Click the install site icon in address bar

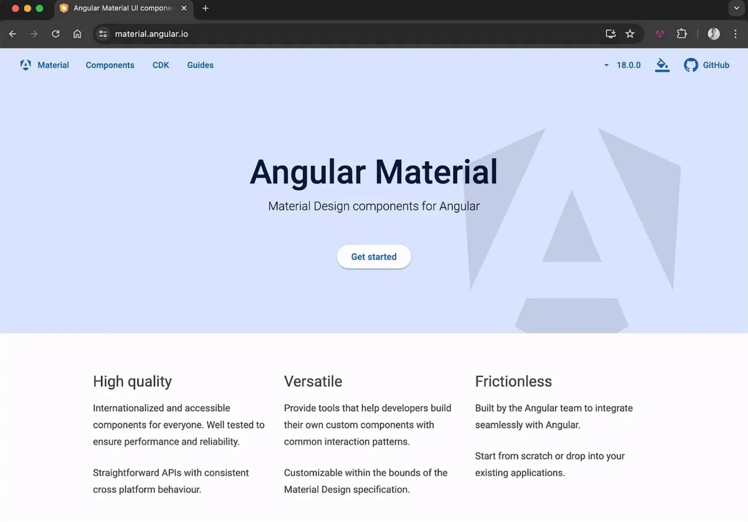pyautogui.click(x=611, y=34)
